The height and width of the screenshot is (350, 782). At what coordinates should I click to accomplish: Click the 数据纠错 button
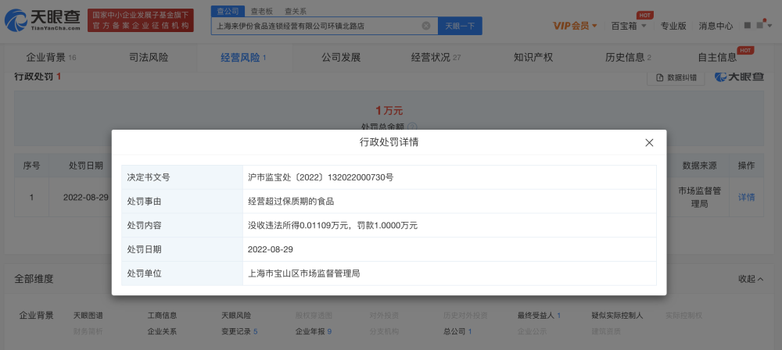676,77
